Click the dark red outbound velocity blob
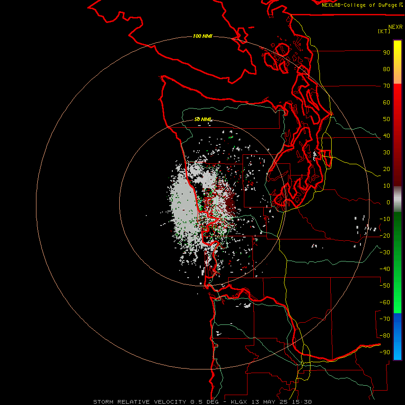This screenshot has width=405, height=405. 230,203
